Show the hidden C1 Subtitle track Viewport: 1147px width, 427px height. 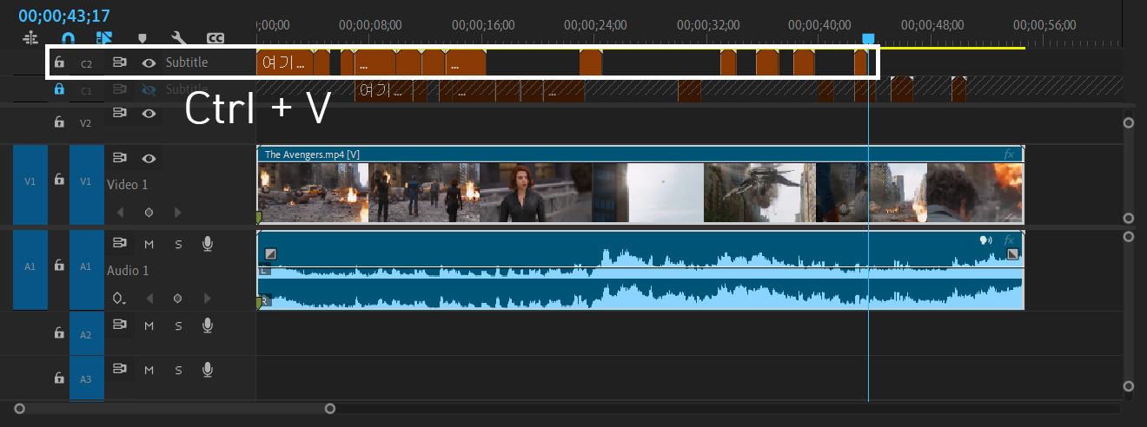[149, 89]
